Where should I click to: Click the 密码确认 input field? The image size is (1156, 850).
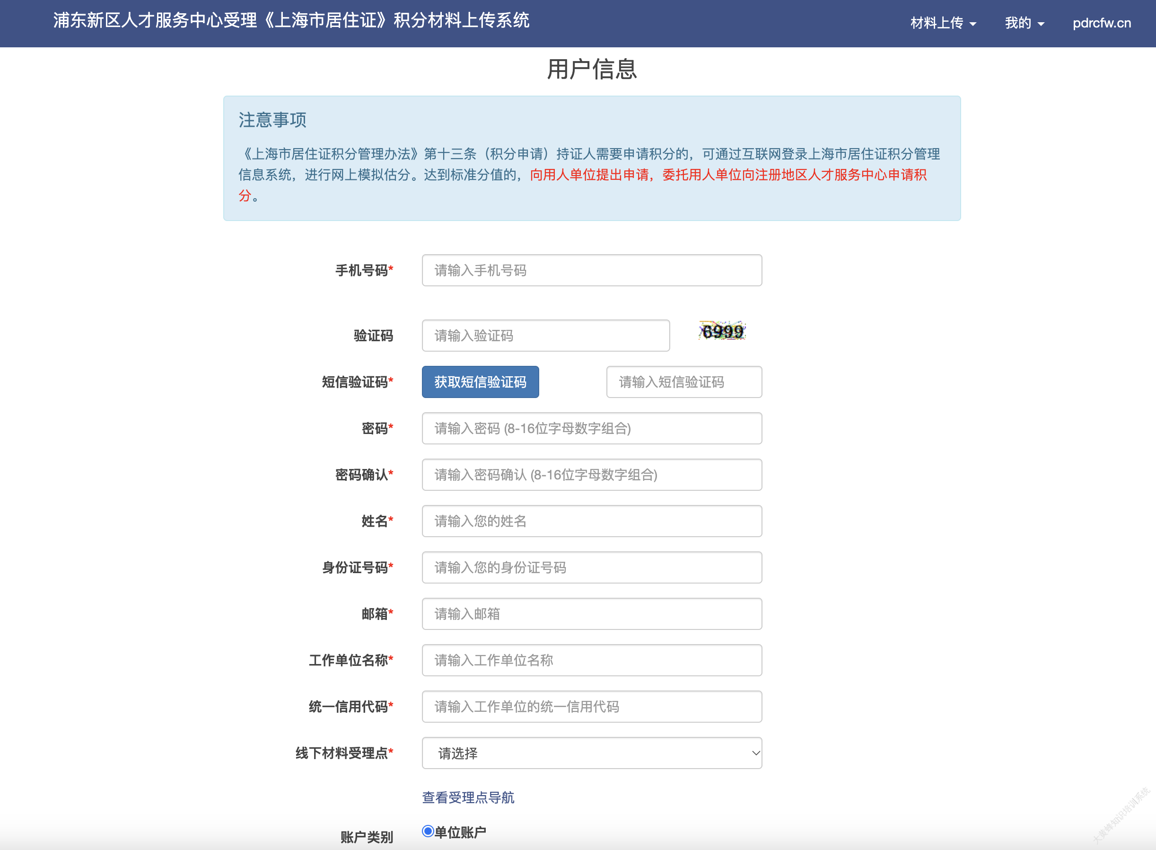(x=591, y=474)
